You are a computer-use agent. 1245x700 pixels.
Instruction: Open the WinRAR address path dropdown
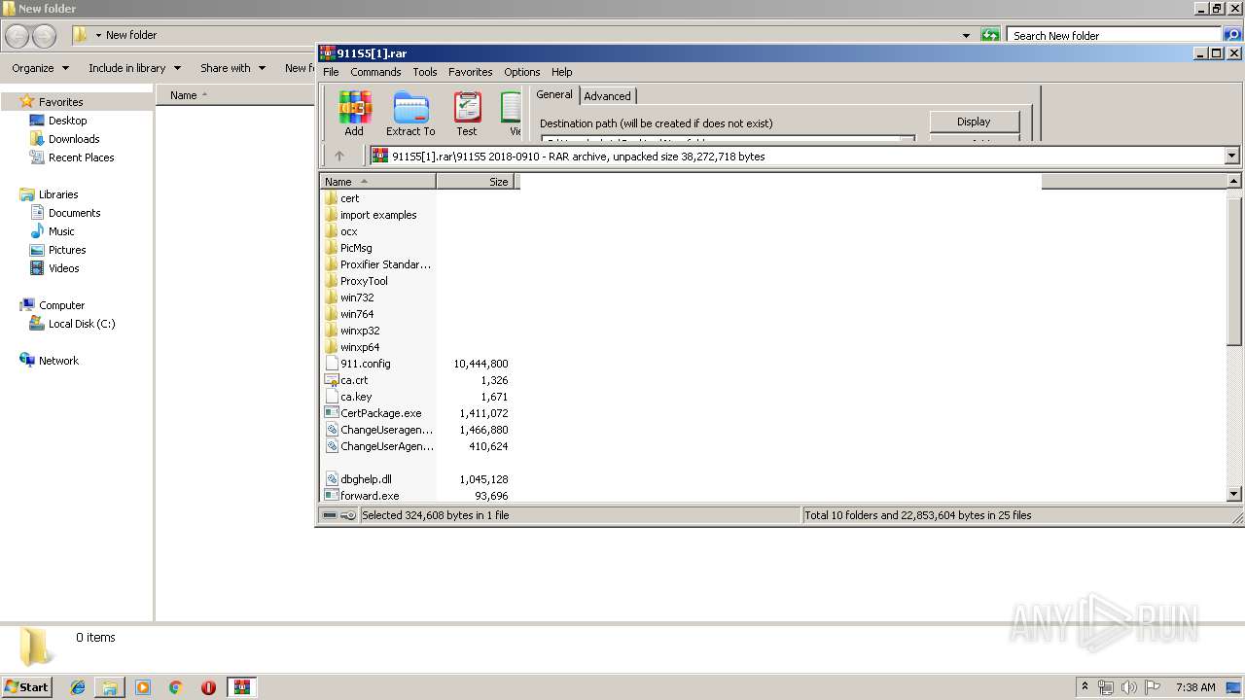pyautogui.click(x=1232, y=156)
